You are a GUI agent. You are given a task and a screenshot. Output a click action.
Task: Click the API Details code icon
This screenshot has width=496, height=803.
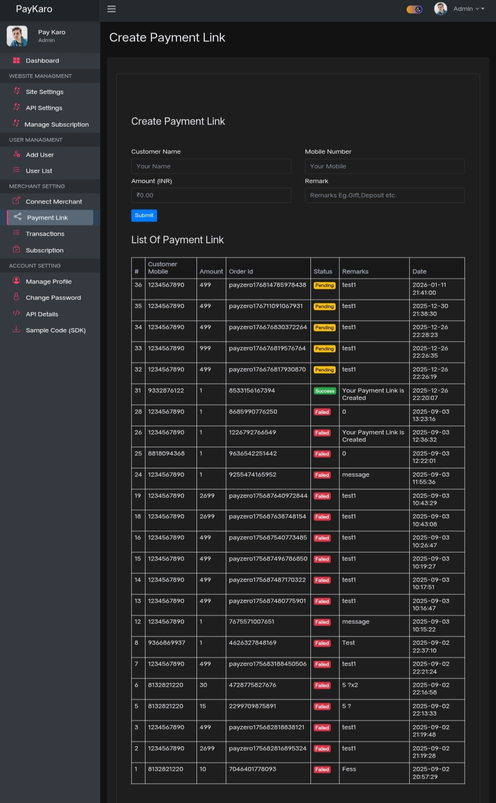[17, 314]
